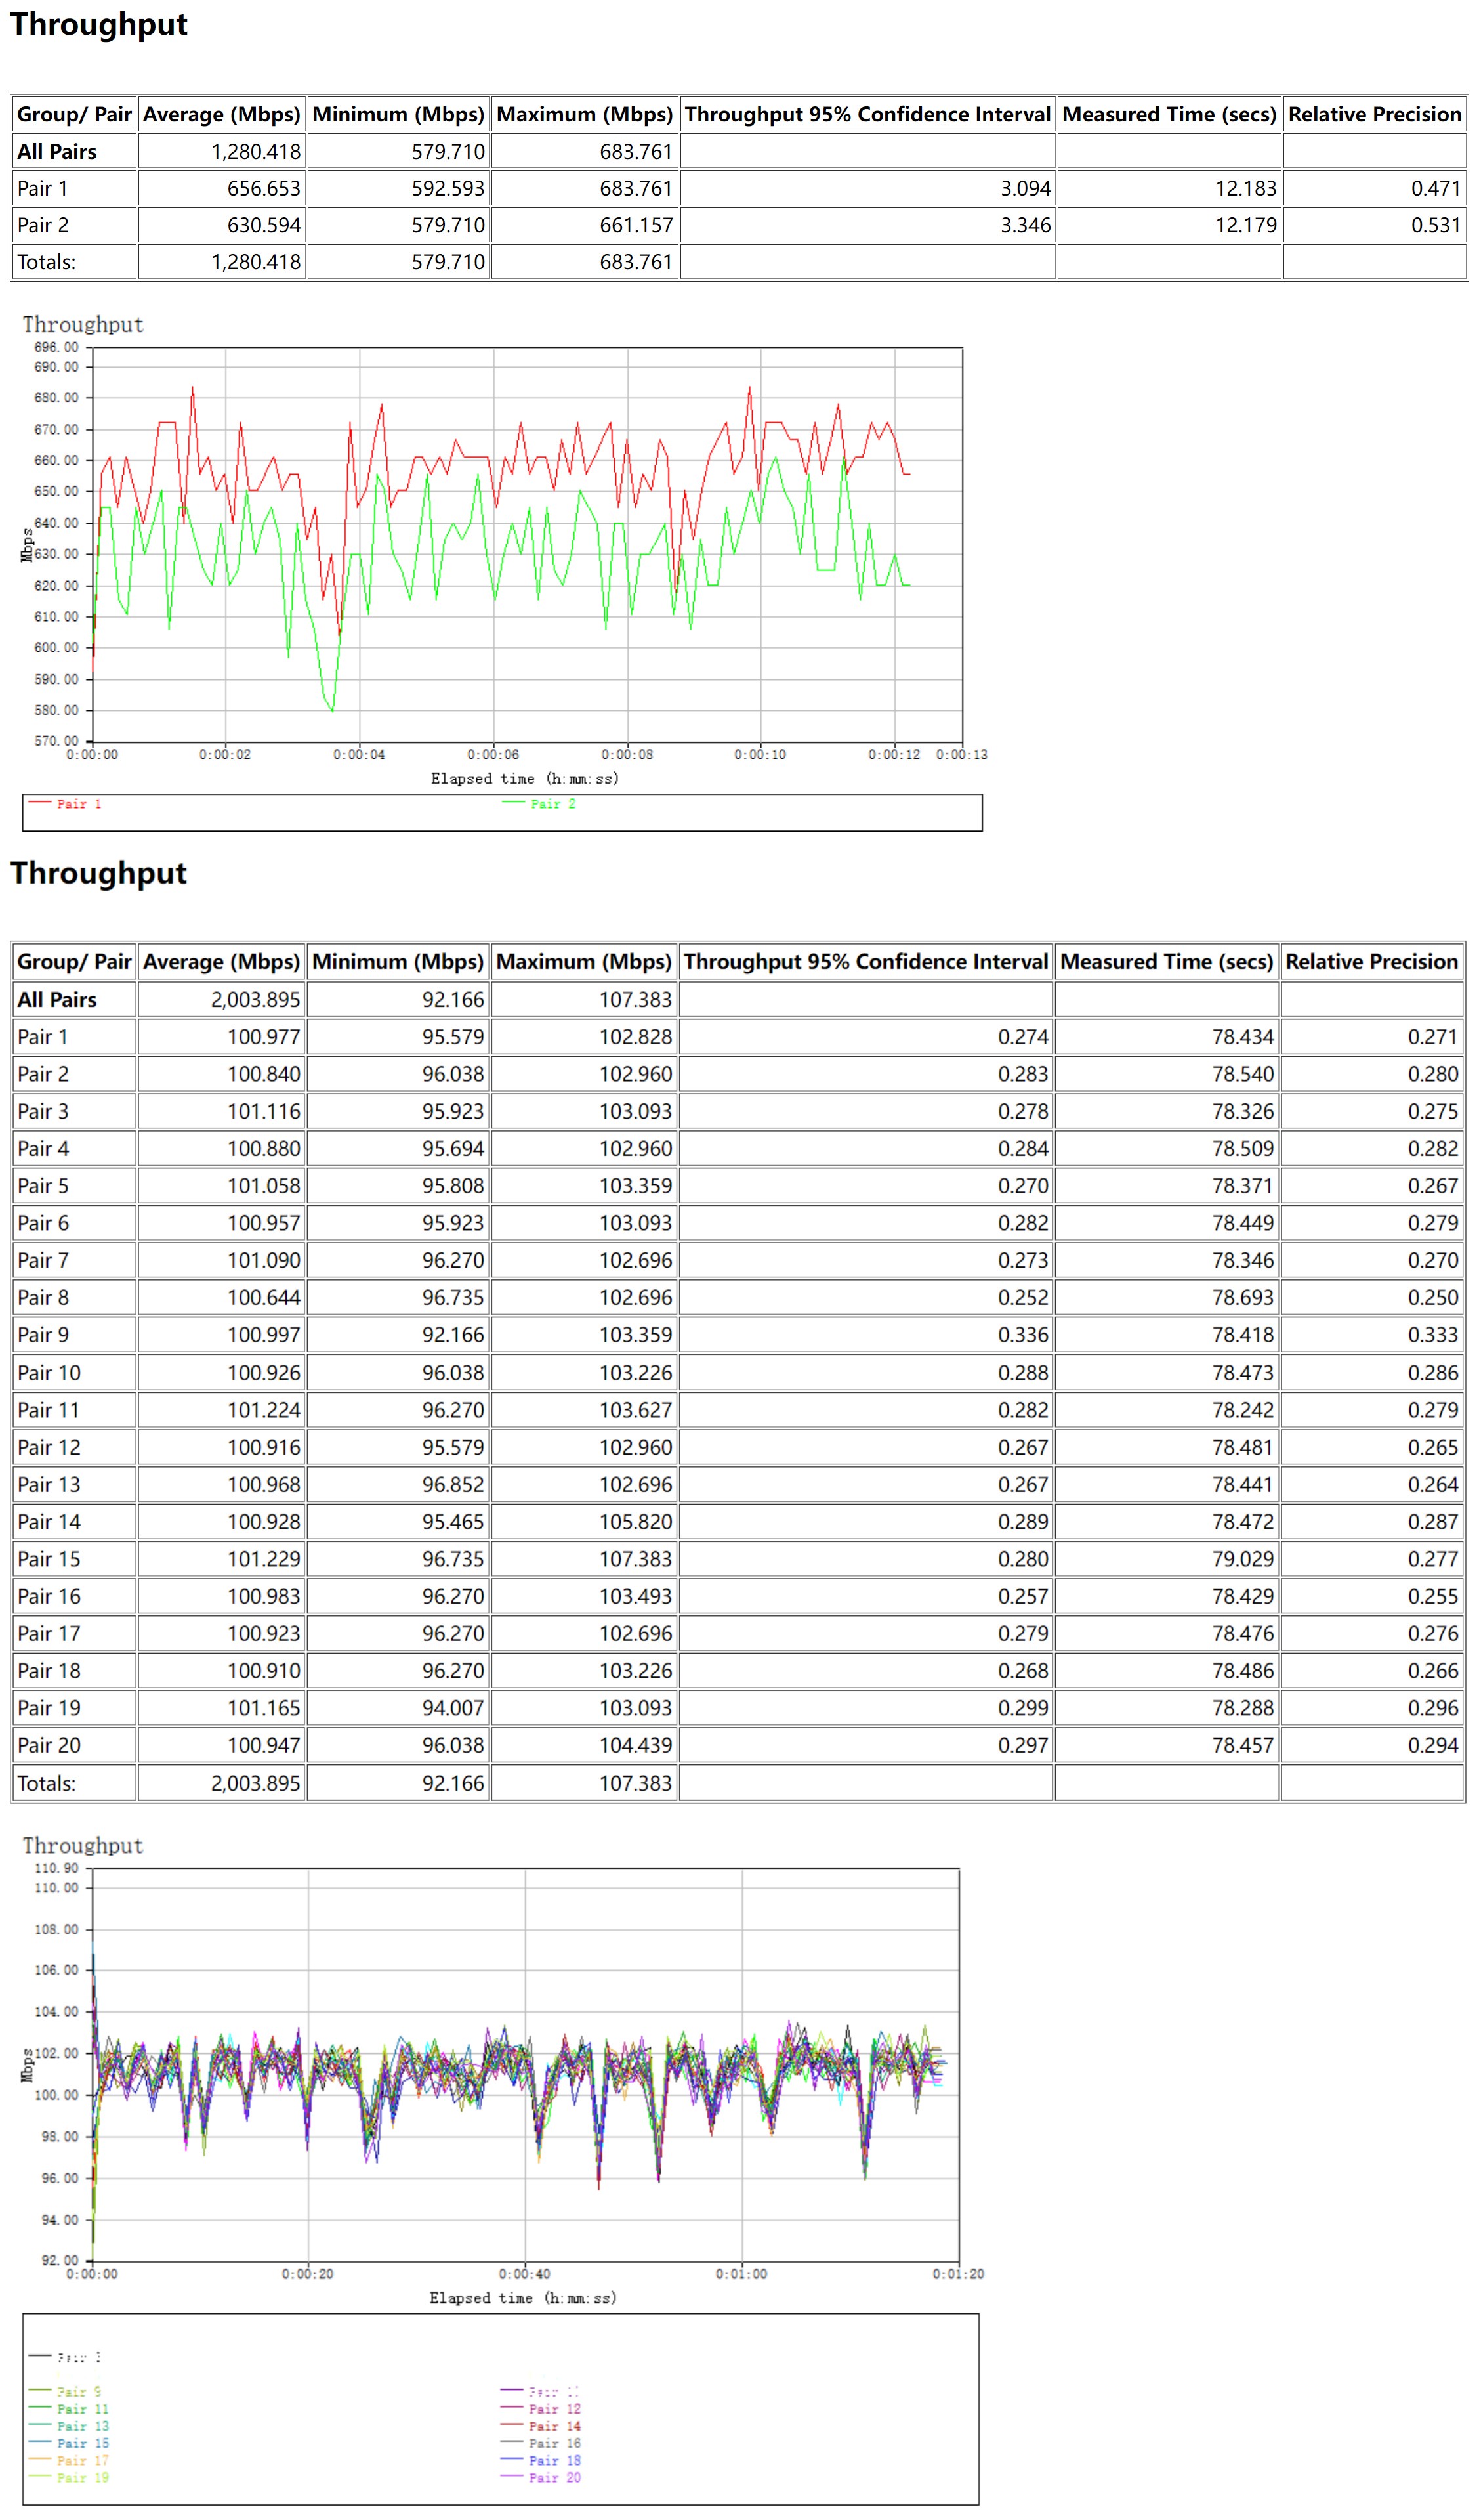This screenshot has width=1479, height=2520.
Task: Click the Pair 14 legend entry
Action: click(541, 2427)
